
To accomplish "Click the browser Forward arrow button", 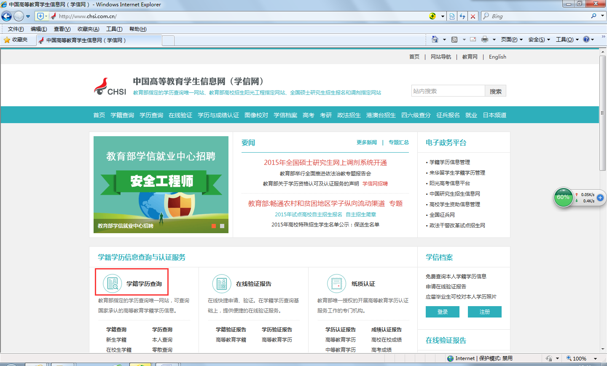I will click(19, 16).
